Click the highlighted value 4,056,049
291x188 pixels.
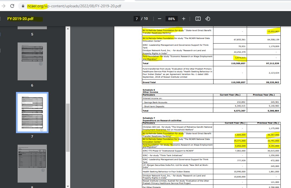click(x=240, y=146)
